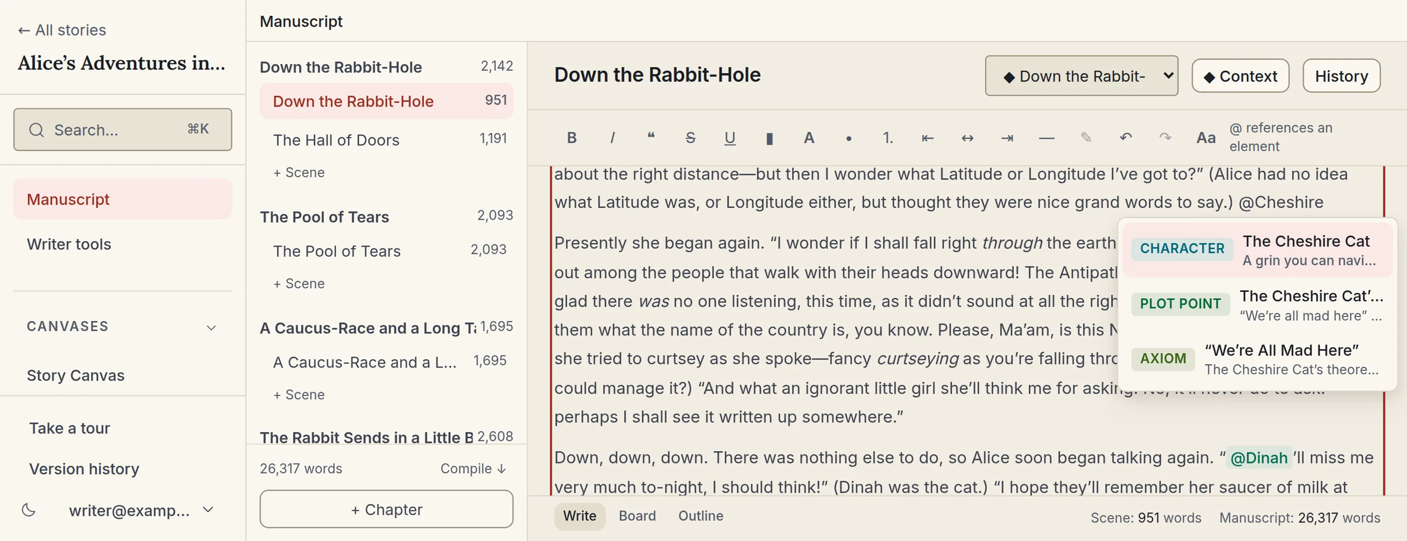1407x541 pixels.
Task: Toggle strikethrough formatting
Action: coord(690,138)
